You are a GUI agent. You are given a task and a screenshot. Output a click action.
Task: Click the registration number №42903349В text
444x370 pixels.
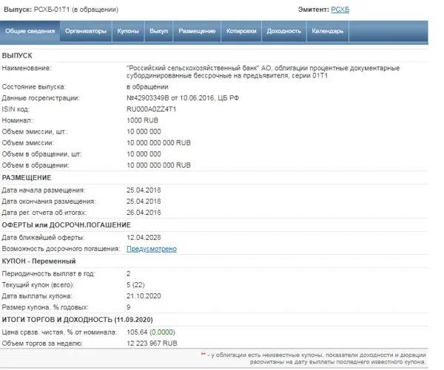[x=147, y=98]
